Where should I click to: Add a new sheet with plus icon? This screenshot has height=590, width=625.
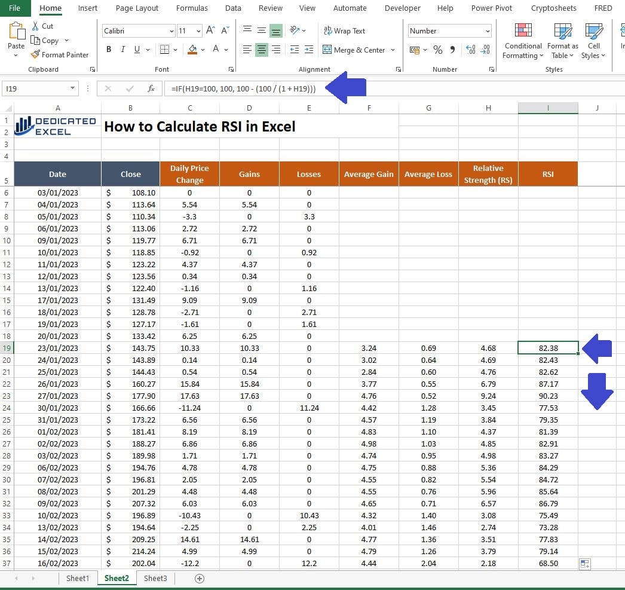click(200, 579)
